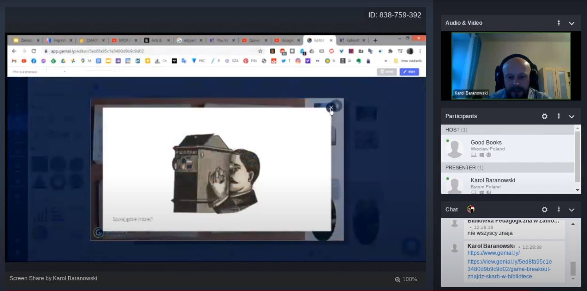Image resolution: width=587 pixels, height=291 pixels.
Task: Expand the hidden bookmarks overflow chevron
Action: click(386, 61)
